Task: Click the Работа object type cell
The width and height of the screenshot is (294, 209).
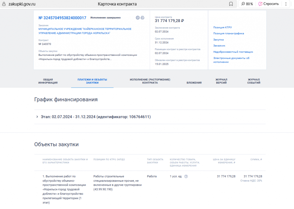Action: tap(152, 176)
